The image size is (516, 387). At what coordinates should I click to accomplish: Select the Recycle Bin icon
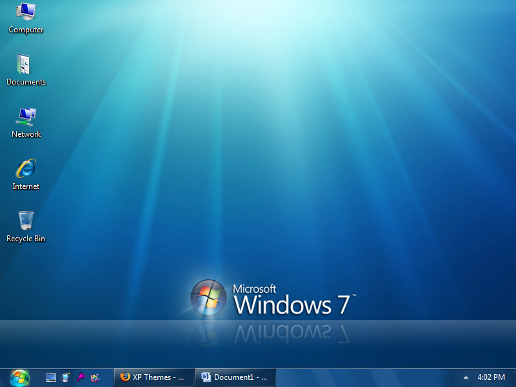pyautogui.click(x=26, y=227)
